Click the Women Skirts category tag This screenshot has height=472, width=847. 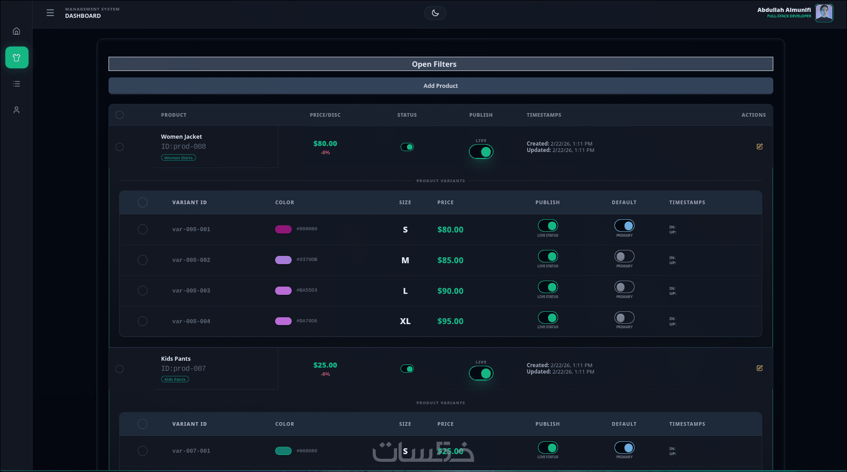179,158
